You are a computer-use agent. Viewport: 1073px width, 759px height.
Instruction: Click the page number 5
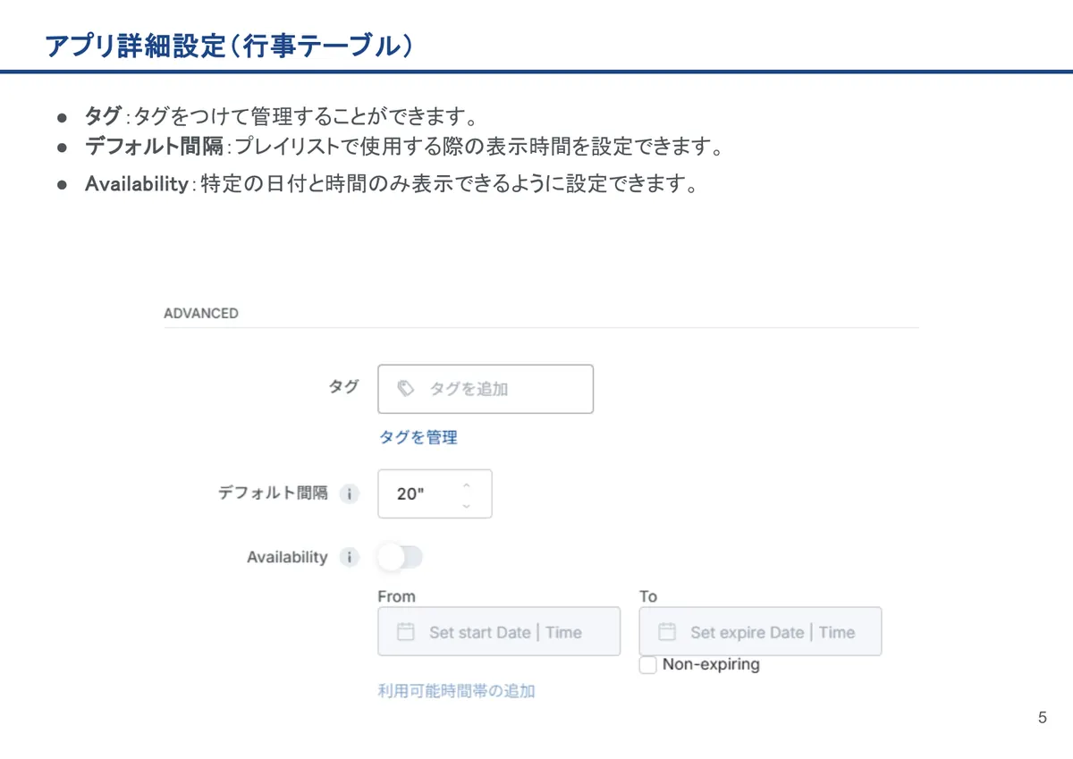pos(1042,718)
